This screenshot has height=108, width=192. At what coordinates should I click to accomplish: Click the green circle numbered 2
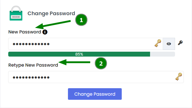click(x=101, y=63)
